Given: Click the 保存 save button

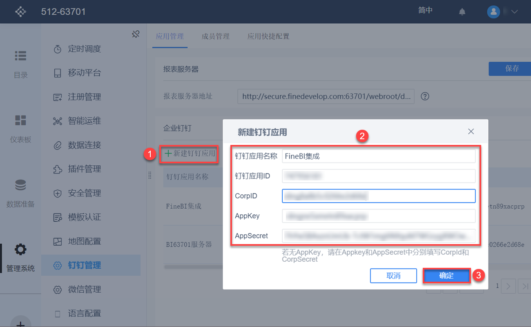Looking at the screenshot, I should point(510,69).
